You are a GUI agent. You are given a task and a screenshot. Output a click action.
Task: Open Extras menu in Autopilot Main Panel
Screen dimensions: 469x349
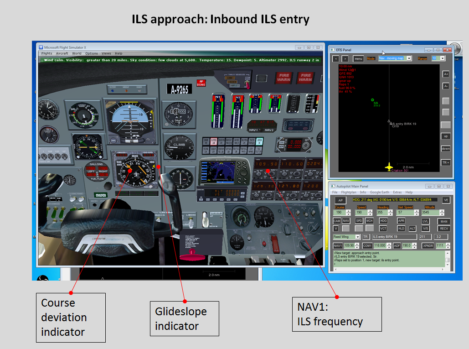pos(397,193)
